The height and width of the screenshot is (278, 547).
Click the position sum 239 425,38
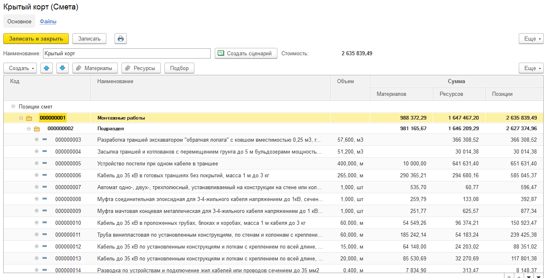[515, 235]
